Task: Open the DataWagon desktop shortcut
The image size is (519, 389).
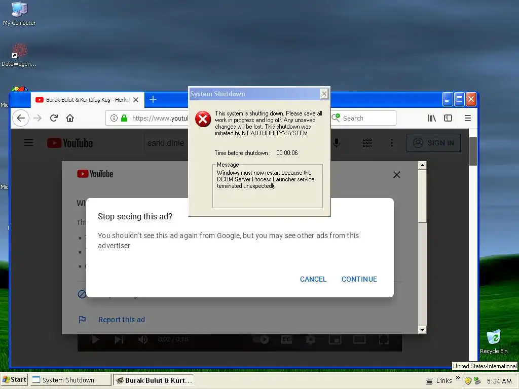Action: pos(19,55)
